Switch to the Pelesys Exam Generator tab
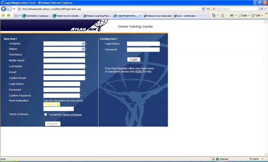Screen dimensions: 268x162 point(158,16)
